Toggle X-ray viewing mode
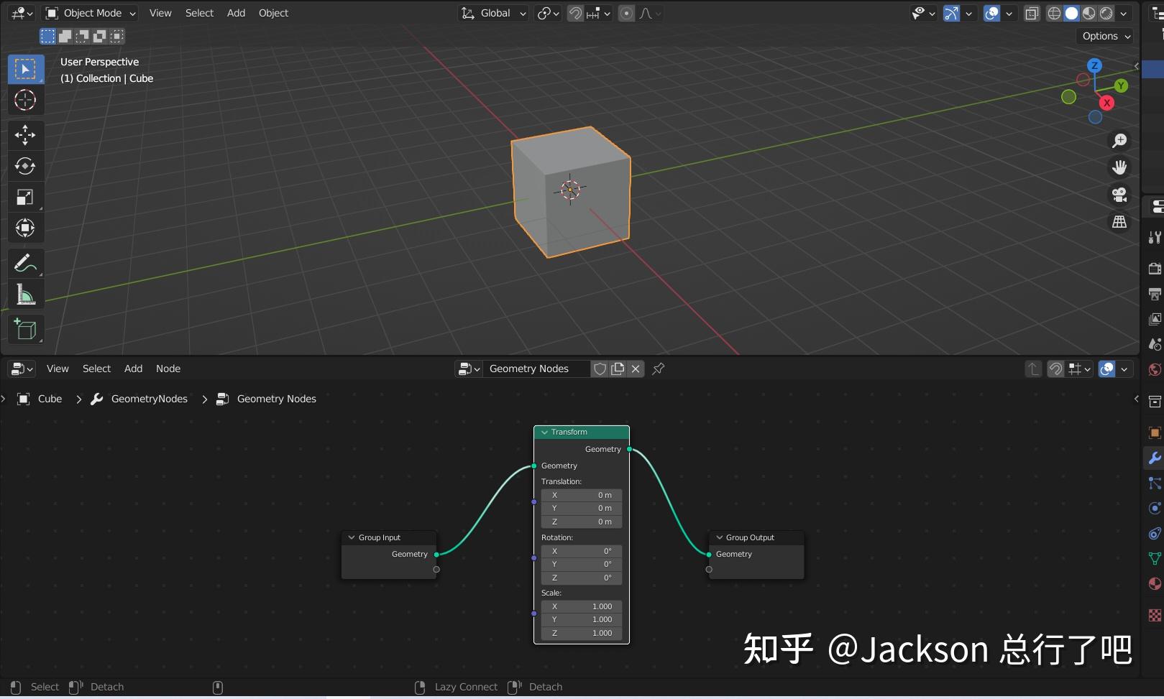 pos(1031,13)
